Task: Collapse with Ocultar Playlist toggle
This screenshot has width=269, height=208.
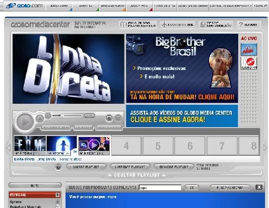Action: click(x=136, y=175)
